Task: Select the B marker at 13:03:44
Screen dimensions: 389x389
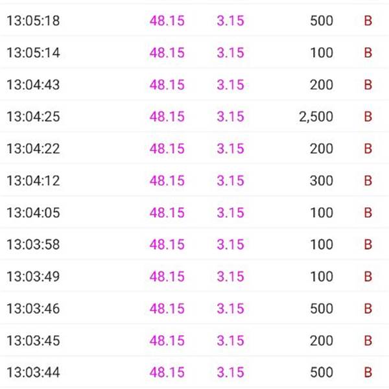Action: 368,372
